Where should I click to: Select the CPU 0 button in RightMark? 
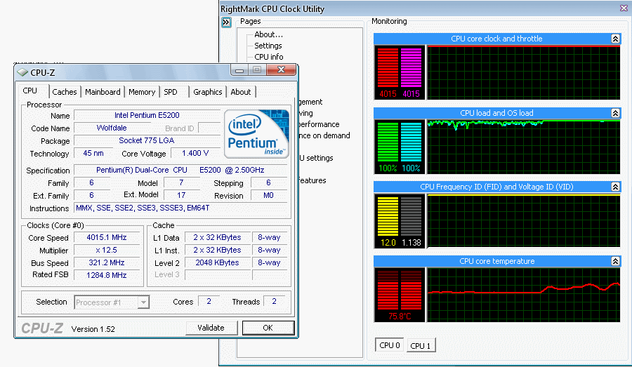click(x=389, y=345)
